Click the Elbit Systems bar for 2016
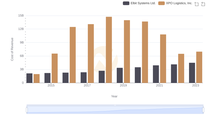The image size is (208, 120). tap(66, 78)
